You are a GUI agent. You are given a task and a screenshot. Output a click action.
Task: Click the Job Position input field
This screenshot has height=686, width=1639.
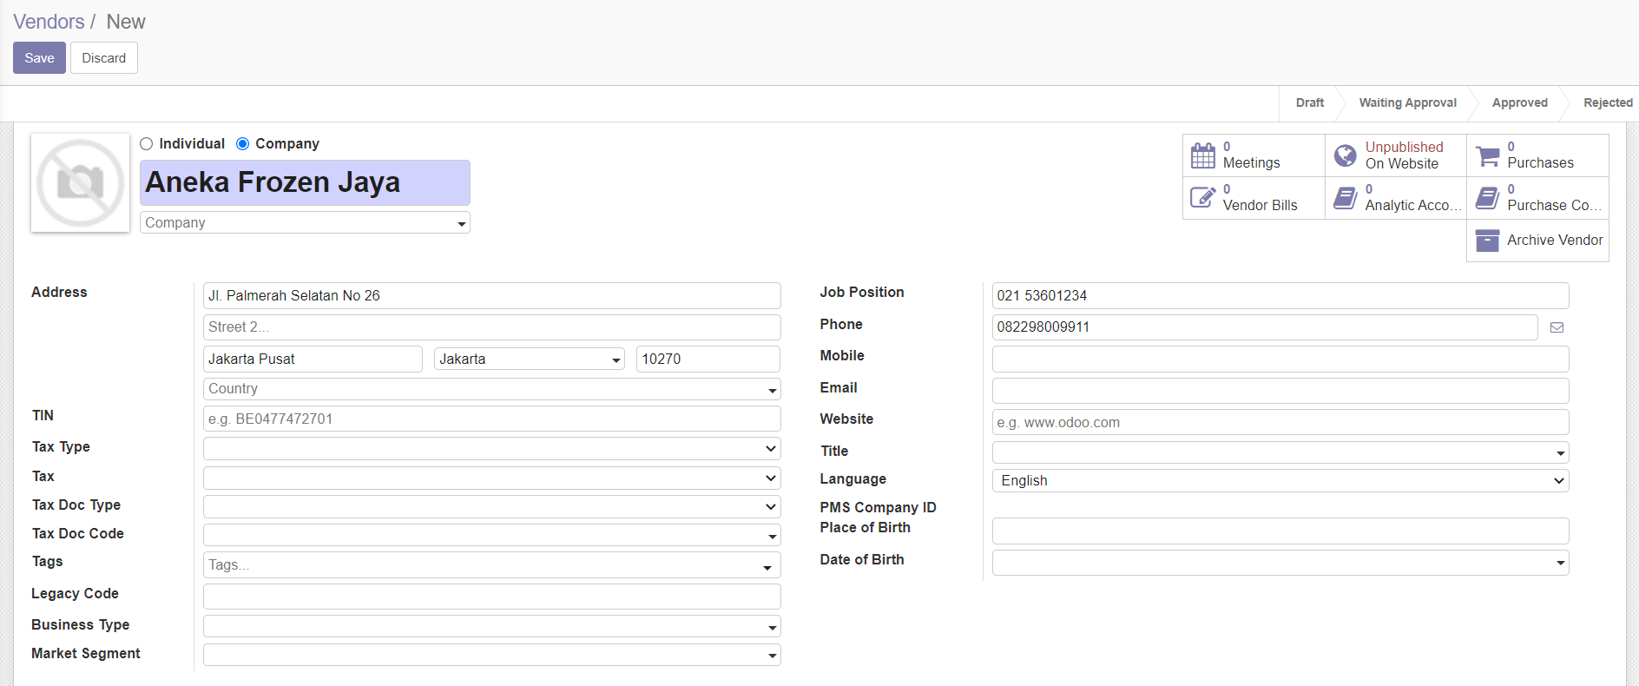pos(1280,295)
